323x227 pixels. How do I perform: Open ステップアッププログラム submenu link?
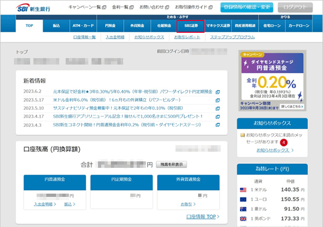pos(233,37)
